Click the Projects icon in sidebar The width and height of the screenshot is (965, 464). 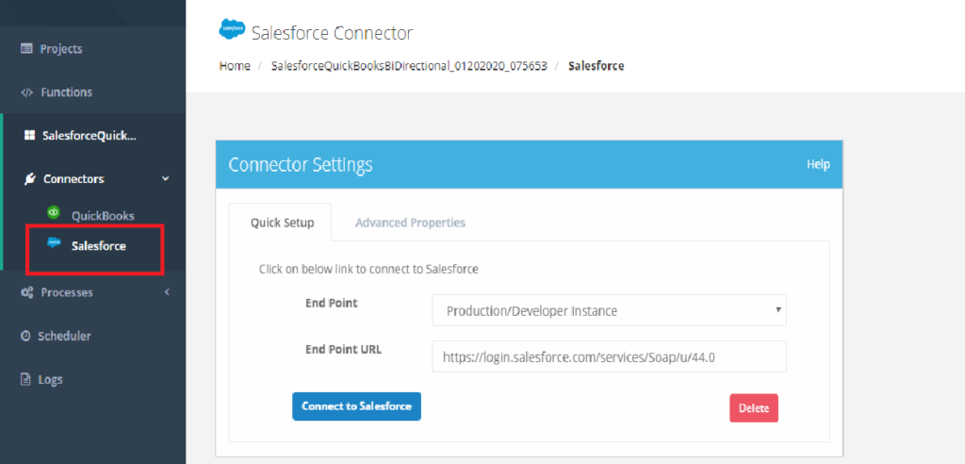click(x=26, y=49)
